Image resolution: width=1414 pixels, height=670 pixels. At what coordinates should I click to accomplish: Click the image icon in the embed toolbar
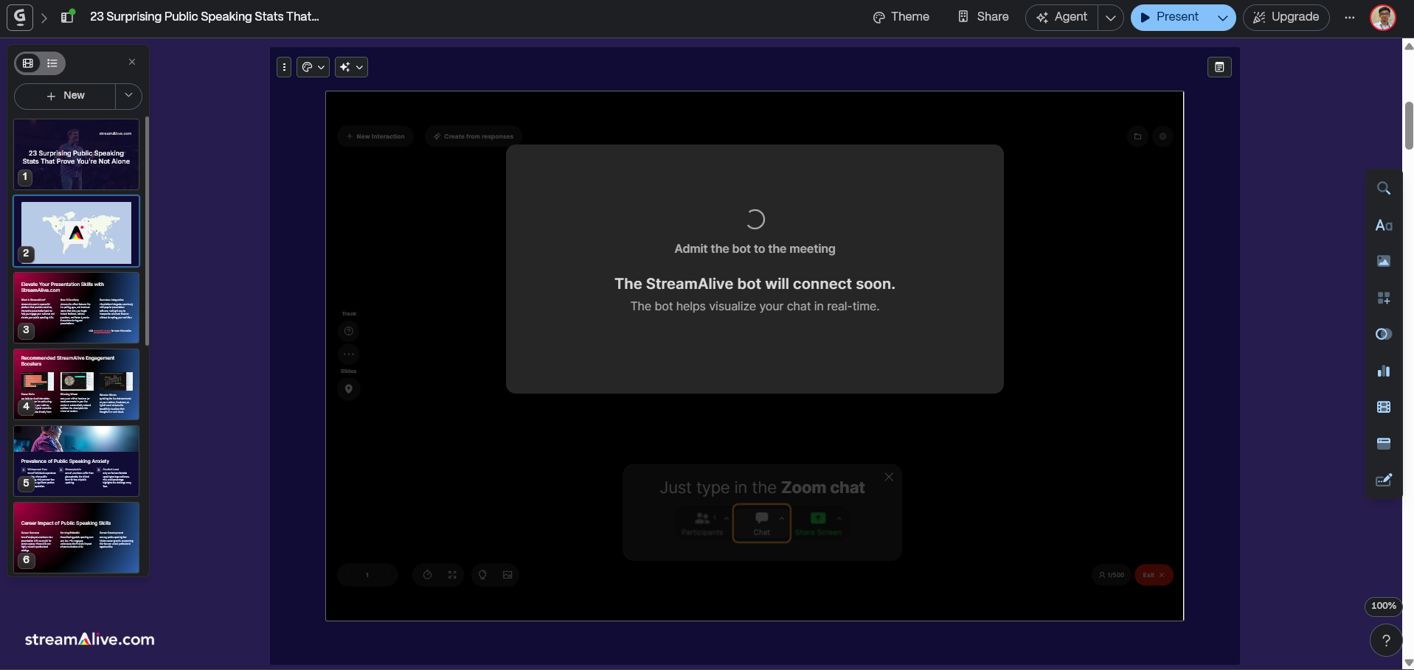tap(507, 575)
